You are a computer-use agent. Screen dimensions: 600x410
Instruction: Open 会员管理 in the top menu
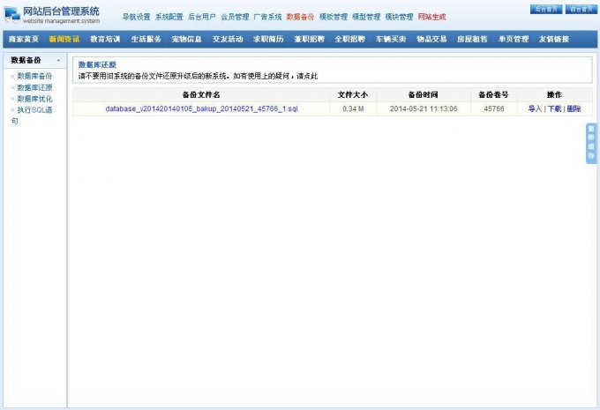[x=235, y=17]
